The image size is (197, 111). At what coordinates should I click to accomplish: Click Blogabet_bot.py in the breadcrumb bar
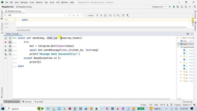(x=24, y=7)
